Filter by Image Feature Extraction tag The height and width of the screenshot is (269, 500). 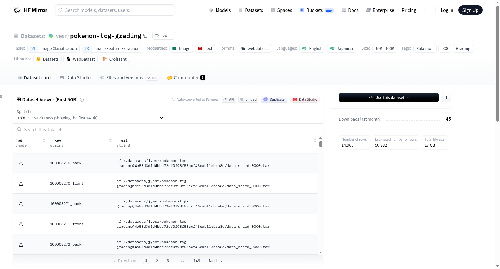(x=112, y=48)
